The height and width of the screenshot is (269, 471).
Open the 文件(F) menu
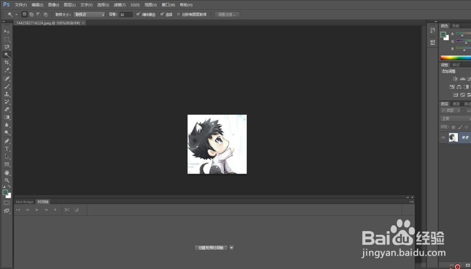21,5
